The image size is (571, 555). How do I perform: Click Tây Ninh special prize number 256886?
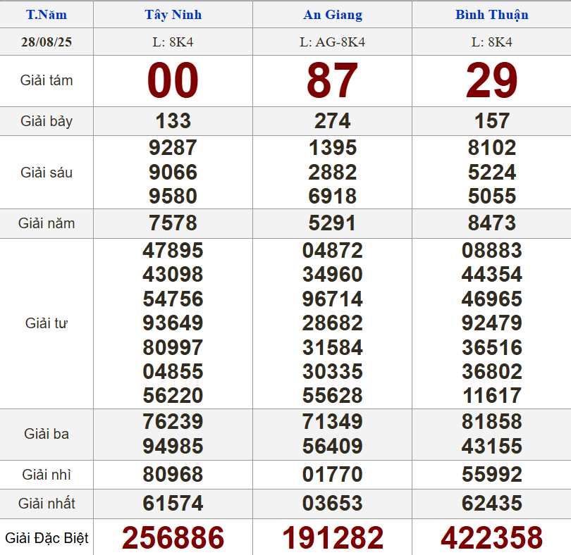[173, 538]
